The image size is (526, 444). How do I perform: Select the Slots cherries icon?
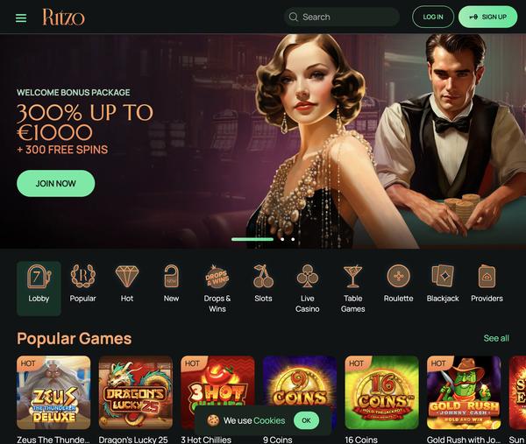(263, 276)
